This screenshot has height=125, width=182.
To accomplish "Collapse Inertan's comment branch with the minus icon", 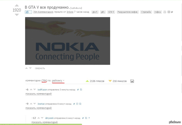I will pos(77,104).
